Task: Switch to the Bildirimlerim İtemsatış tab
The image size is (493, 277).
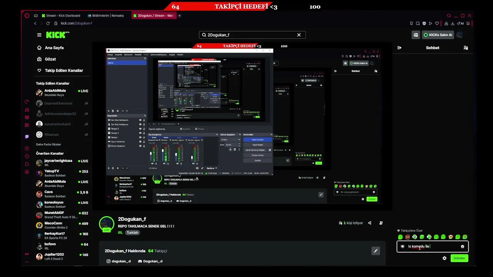Action: pyautogui.click(x=106, y=16)
